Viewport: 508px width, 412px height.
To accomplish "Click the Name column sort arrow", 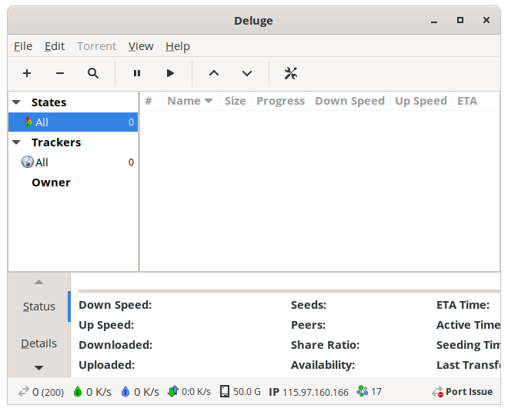I will tap(209, 101).
